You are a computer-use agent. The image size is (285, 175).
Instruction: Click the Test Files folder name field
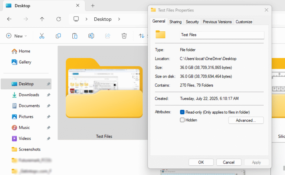222,35
